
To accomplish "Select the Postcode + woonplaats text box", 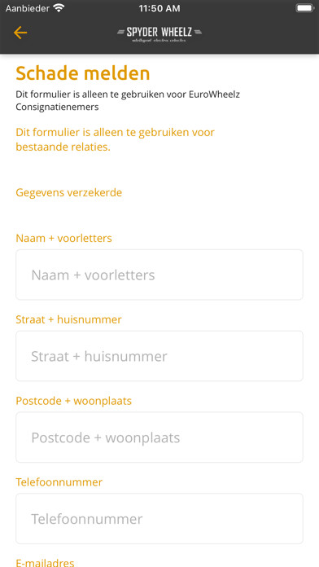I will tap(159, 437).
